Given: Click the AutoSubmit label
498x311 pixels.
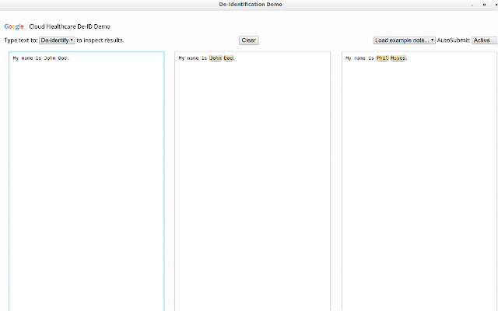Looking at the screenshot, I should (x=454, y=40).
